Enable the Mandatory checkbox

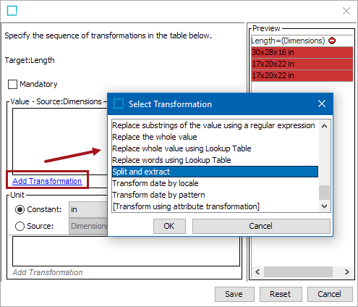pyautogui.click(x=12, y=84)
